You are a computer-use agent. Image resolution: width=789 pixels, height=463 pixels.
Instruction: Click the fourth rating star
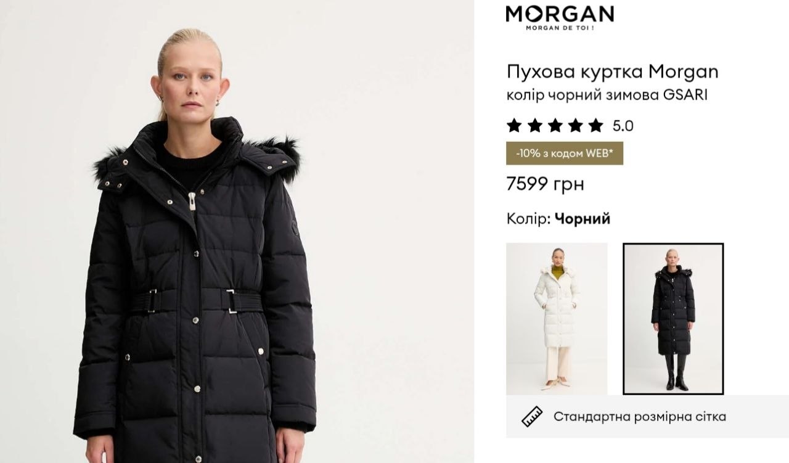575,126
